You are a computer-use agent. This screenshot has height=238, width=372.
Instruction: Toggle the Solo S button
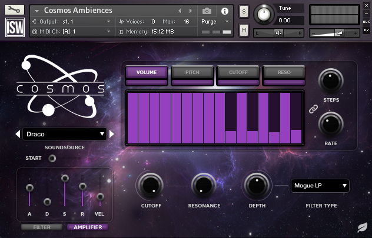244,12
